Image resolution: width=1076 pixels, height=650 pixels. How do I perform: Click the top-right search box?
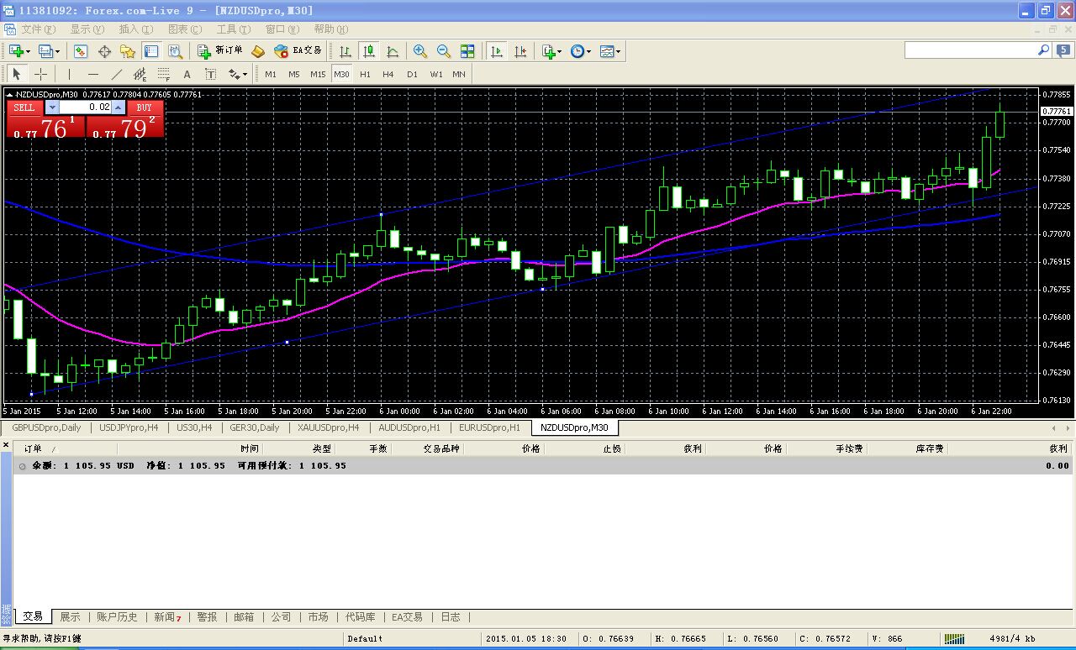point(969,50)
